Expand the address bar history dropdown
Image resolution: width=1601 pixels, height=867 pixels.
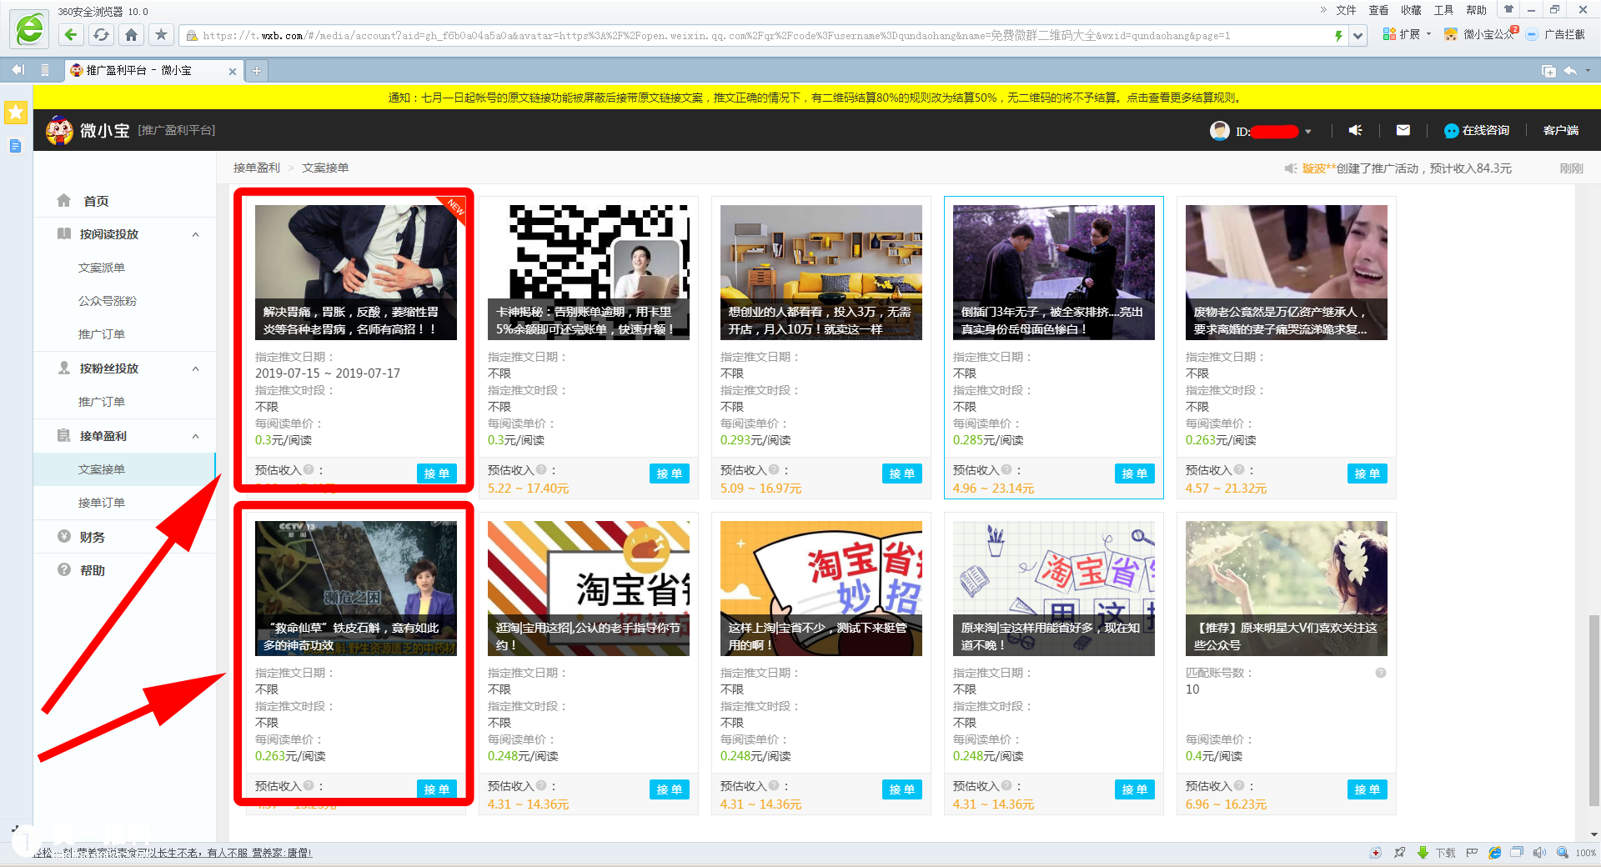[x=1358, y=36]
